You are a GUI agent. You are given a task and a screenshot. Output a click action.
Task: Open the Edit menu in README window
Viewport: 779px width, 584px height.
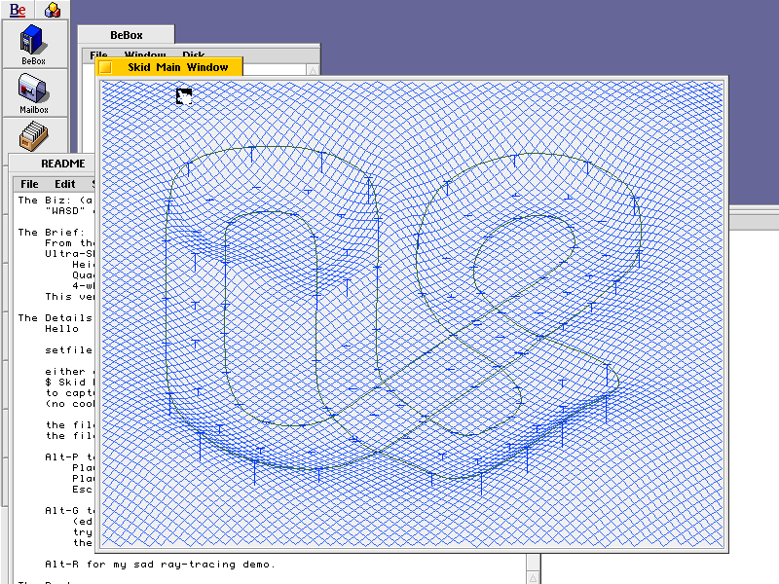(x=64, y=184)
